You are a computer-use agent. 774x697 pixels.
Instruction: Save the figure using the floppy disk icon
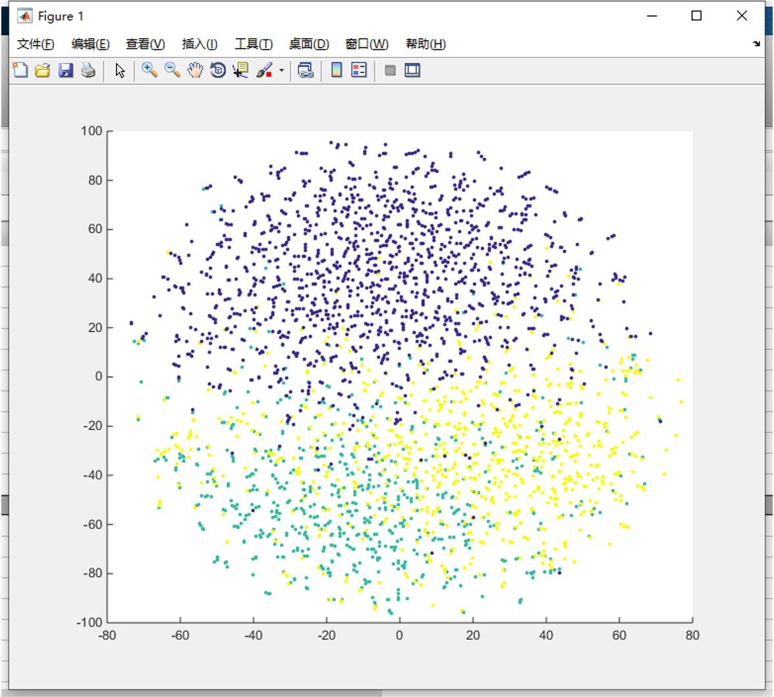[x=65, y=70]
